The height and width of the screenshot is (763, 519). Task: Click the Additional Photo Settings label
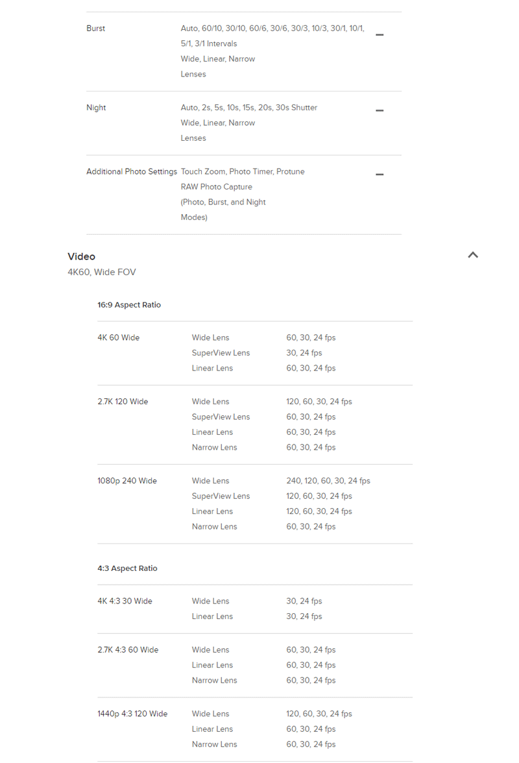pyautogui.click(x=132, y=172)
